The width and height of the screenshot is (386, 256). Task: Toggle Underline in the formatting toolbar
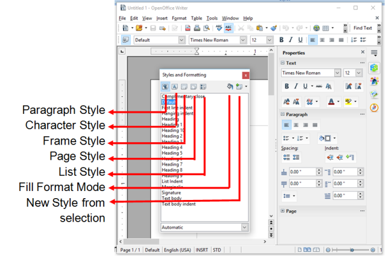coord(300,40)
